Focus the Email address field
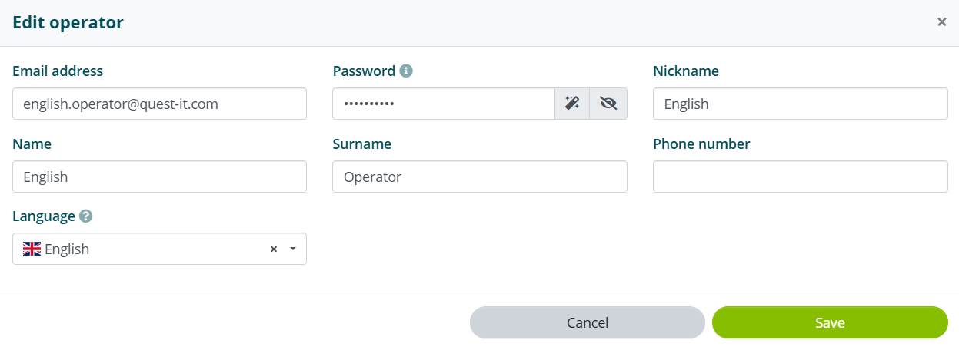Screen dimensions: 959x350 [x=159, y=104]
